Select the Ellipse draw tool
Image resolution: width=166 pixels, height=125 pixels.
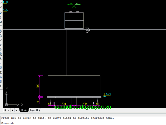[1, 45]
